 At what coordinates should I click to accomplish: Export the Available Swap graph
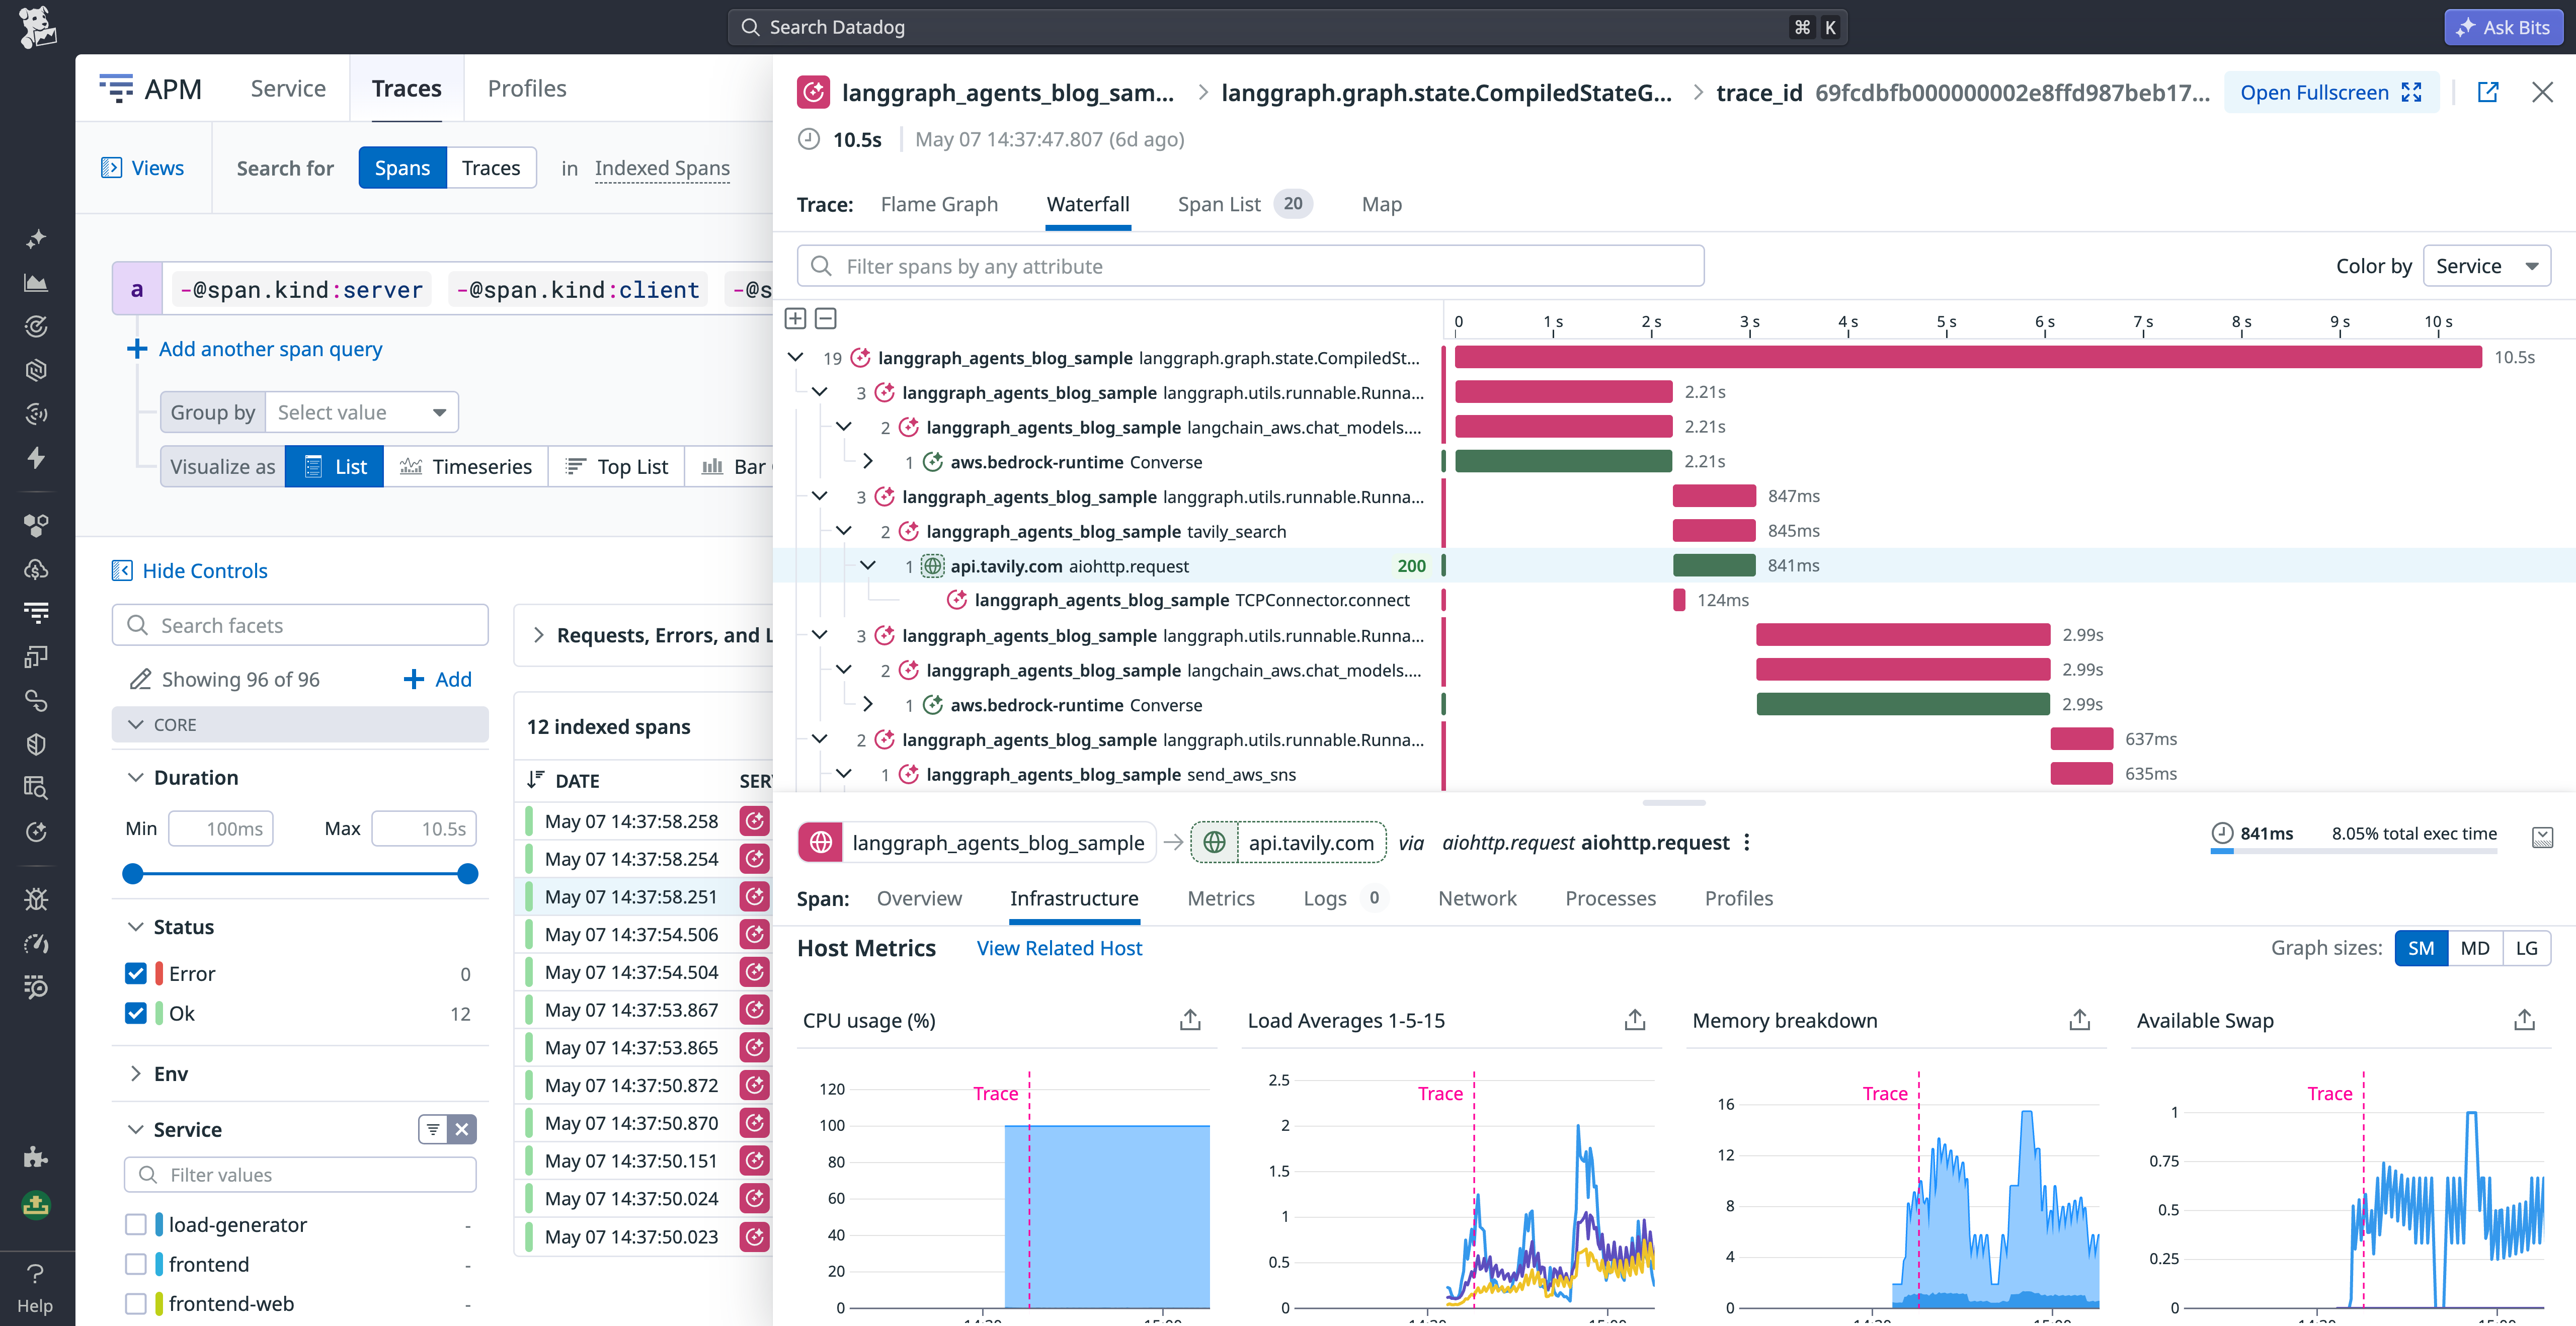(2524, 1020)
